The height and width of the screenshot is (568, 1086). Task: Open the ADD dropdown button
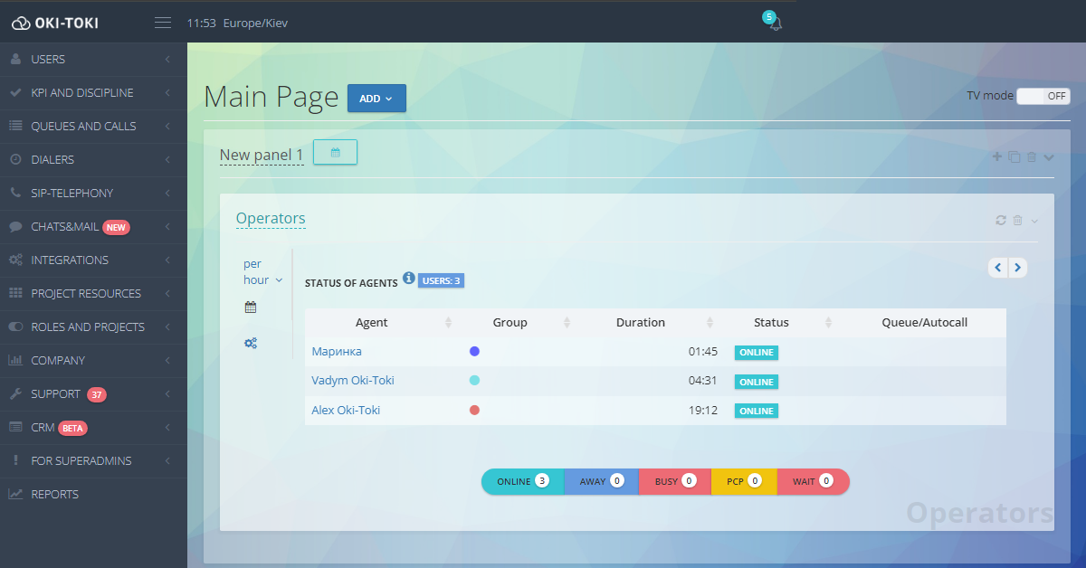(x=376, y=99)
